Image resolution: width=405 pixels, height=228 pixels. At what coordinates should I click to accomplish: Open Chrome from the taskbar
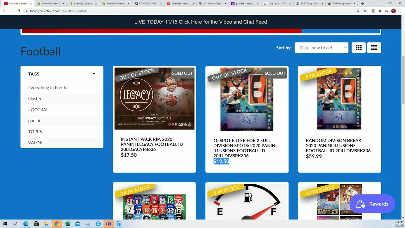pyautogui.click(x=57, y=224)
